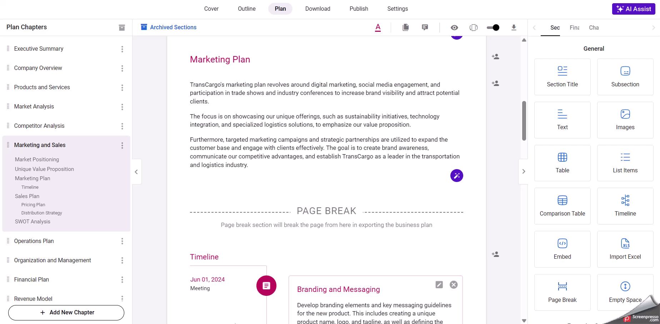Flip the toolbar toggle switch
This screenshot has height=324, width=660.
tap(493, 27)
